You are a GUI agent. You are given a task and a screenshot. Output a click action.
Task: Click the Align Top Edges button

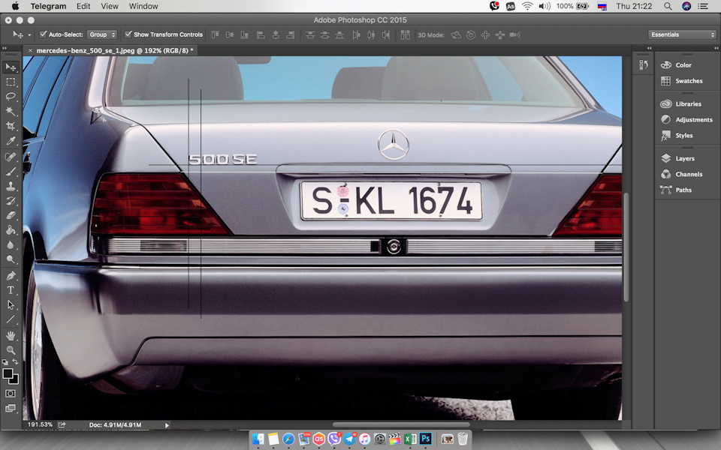pos(215,35)
